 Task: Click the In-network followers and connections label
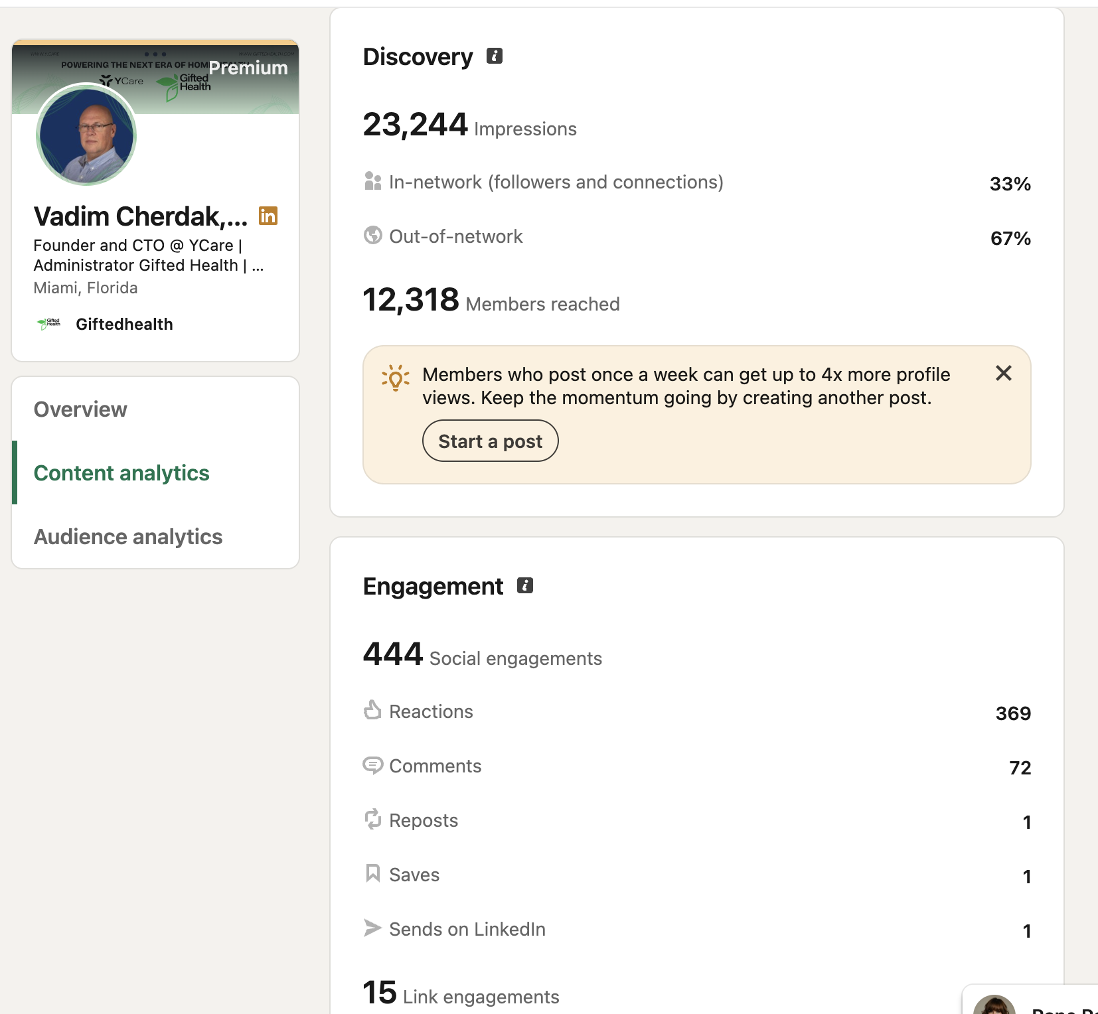(x=556, y=182)
